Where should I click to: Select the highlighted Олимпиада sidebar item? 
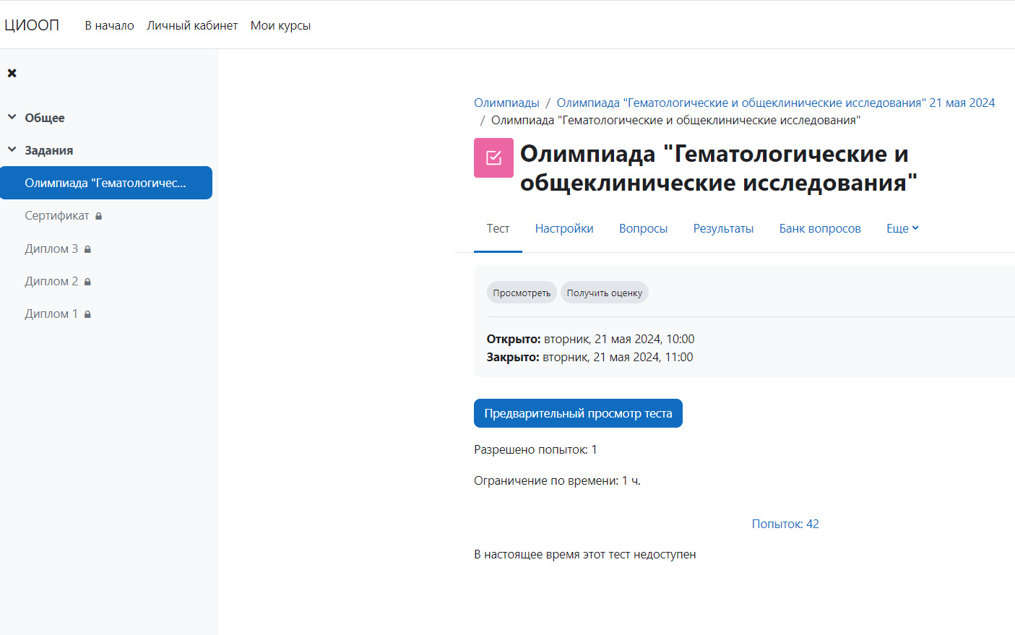tap(105, 183)
